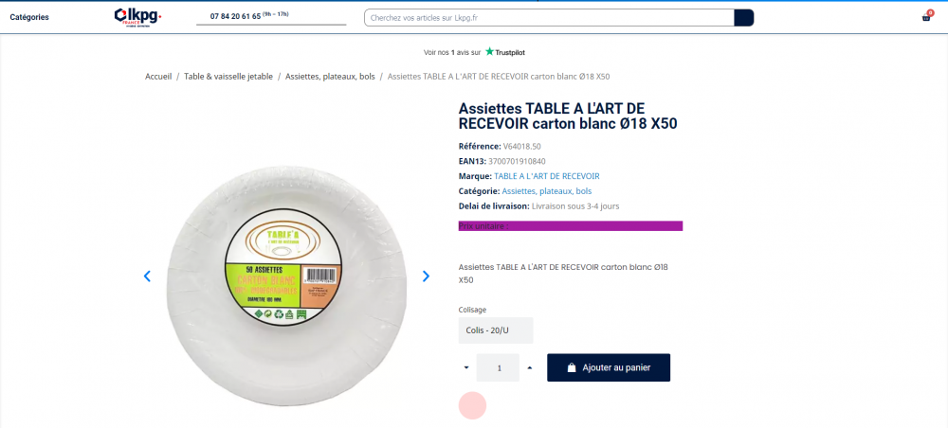Image resolution: width=948 pixels, height=428 pixels.
Task: Show previous product image with left arrow
Action: [x=147, y=276]
